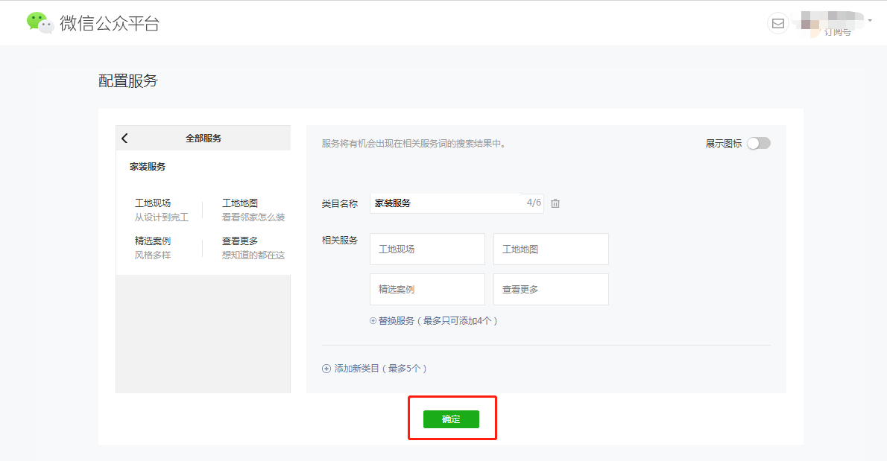The image size is (887, 461).
Task: Go back using the left chevron
Action: click(x=124, y=138)
